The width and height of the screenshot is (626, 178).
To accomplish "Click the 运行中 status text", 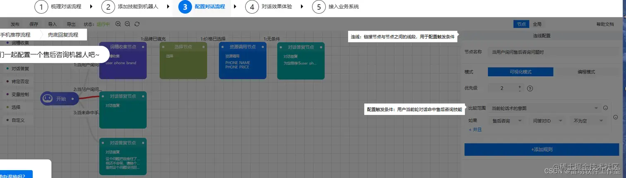I will click(104, 24).
